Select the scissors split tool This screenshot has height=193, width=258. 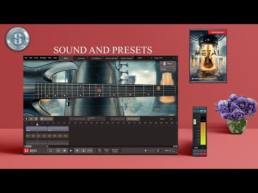click(36, 119)
